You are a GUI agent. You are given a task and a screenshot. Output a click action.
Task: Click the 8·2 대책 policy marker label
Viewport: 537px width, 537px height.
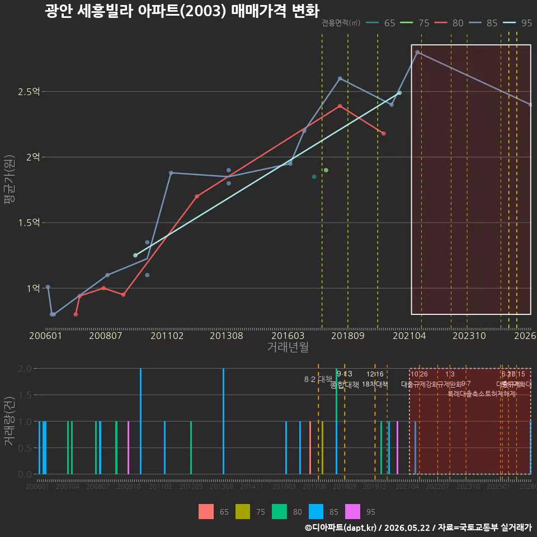318,379
